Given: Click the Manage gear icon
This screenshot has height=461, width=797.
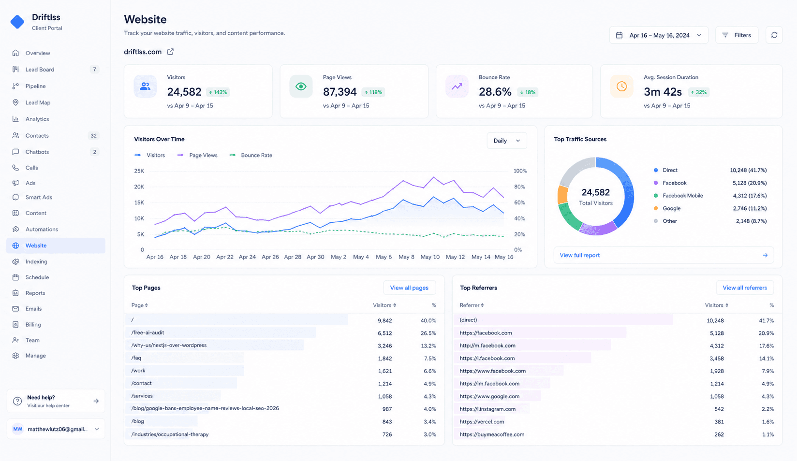Looking at the screenshot, I should click(15, 356).
